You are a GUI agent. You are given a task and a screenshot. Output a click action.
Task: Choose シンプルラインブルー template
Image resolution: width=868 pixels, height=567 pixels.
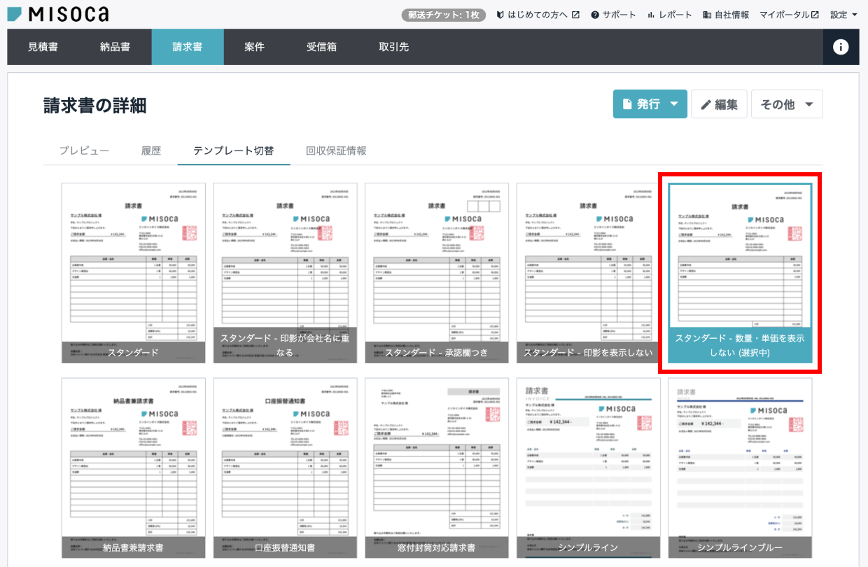pyautogui.click(x=740, y=468)
